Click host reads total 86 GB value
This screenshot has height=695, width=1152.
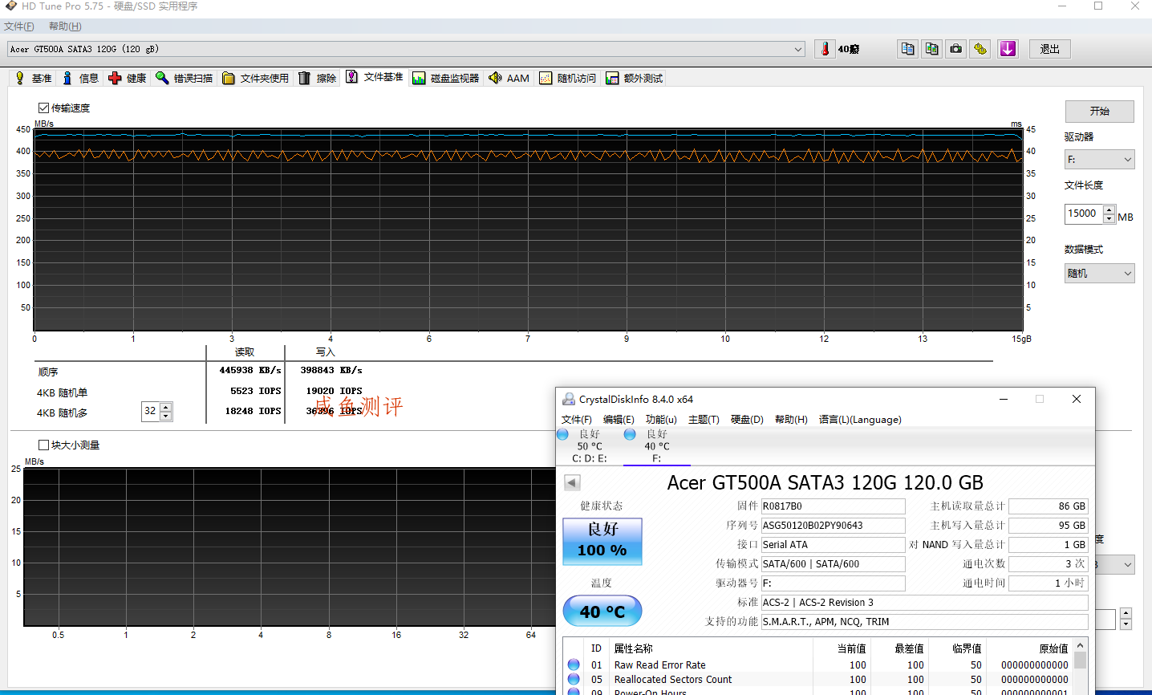click(x=1048, y=506)
